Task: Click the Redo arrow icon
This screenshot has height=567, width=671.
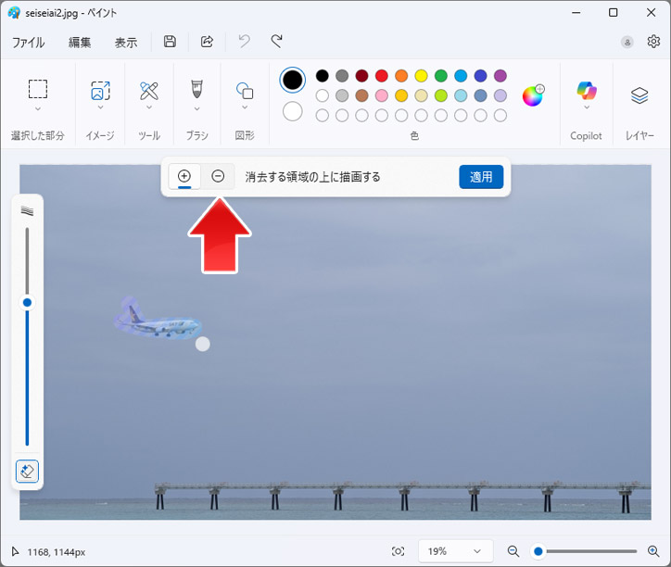Action: [x=276, y=42]
